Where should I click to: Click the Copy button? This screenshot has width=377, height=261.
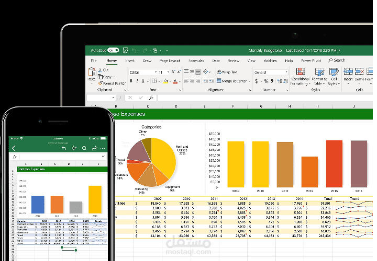pos(105,77)
